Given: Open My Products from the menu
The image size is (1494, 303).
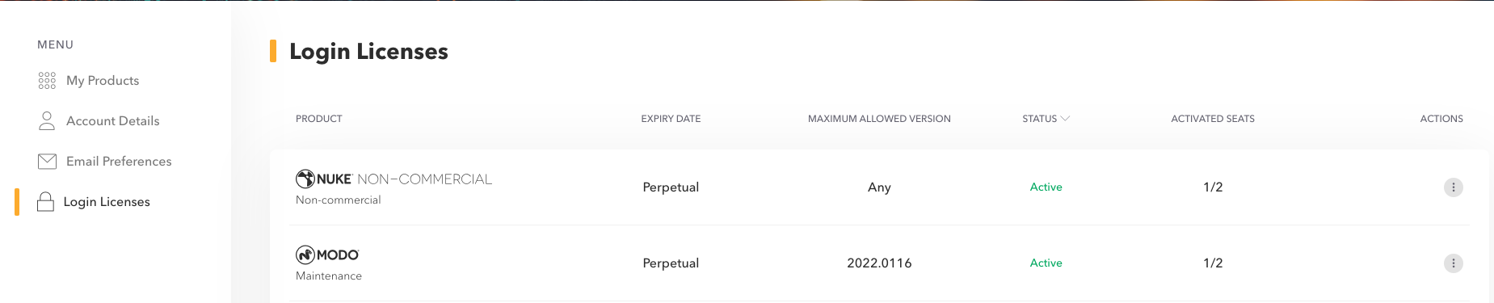Looking at the screenshot, I should pyautogui.click(x=103, y=80).
